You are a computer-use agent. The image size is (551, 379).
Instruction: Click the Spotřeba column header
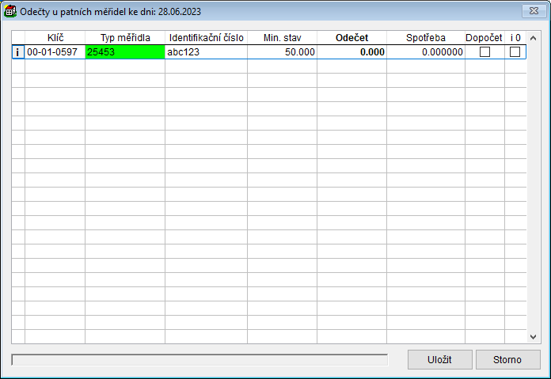tap(426, 37)
